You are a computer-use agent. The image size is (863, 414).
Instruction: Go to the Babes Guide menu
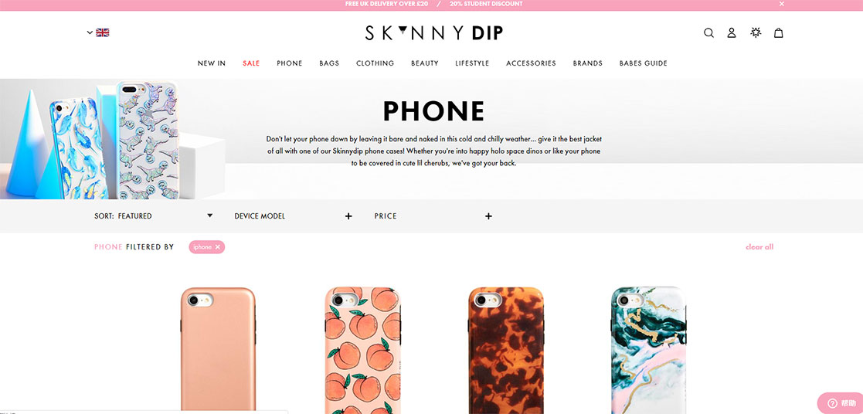click(x=644, y=63)
